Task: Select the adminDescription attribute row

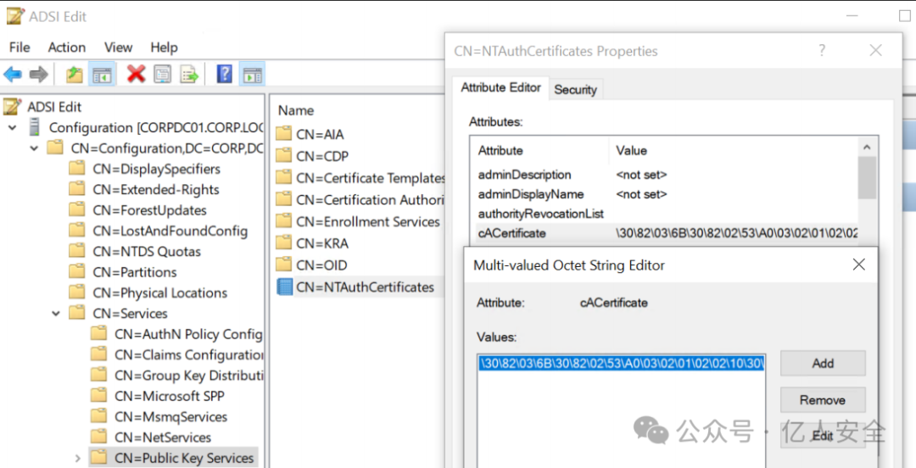Action: [667, 175]
